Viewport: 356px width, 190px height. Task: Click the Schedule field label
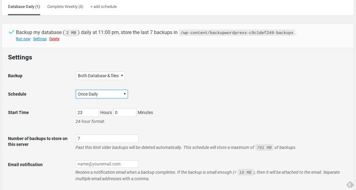(17, 94)
